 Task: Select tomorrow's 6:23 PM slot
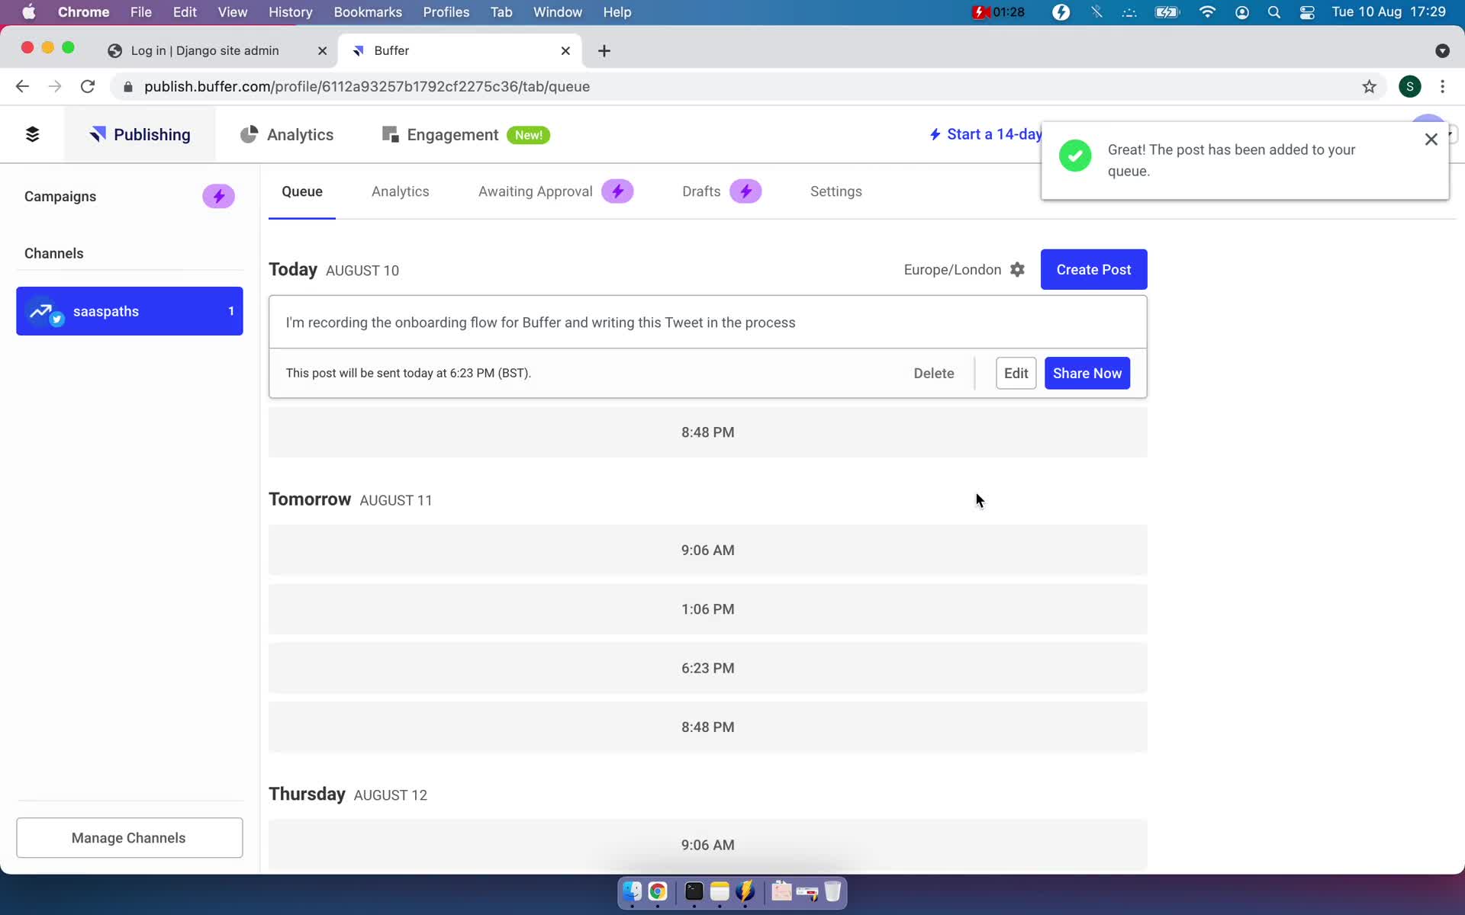(707, 668)
